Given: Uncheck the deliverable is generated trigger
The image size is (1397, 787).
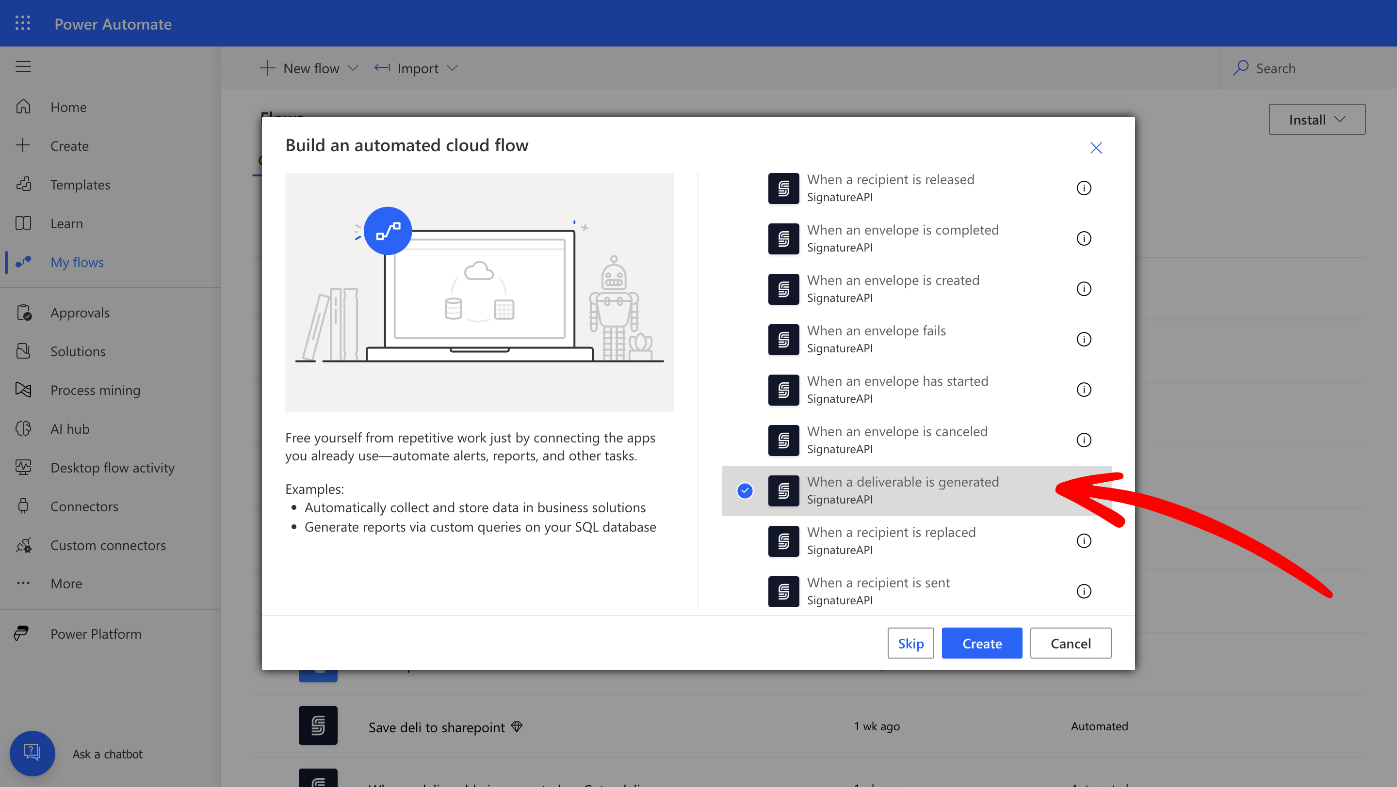Looking at the screenshot, I should [x=745, y=491].
